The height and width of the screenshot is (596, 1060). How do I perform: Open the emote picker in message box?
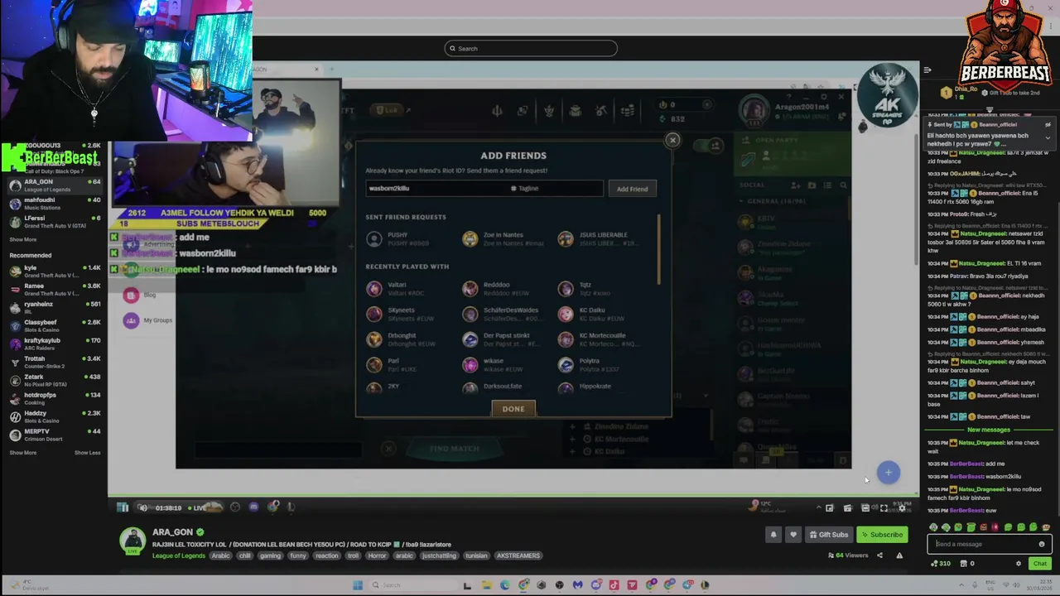tap(1042, 544)
